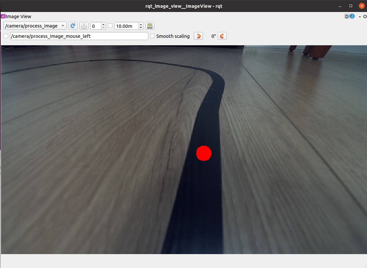The height and width of the screenshot is (268, 367).
Task: Toggle the Smooth scaling checkbox
Action: point(152,36)
